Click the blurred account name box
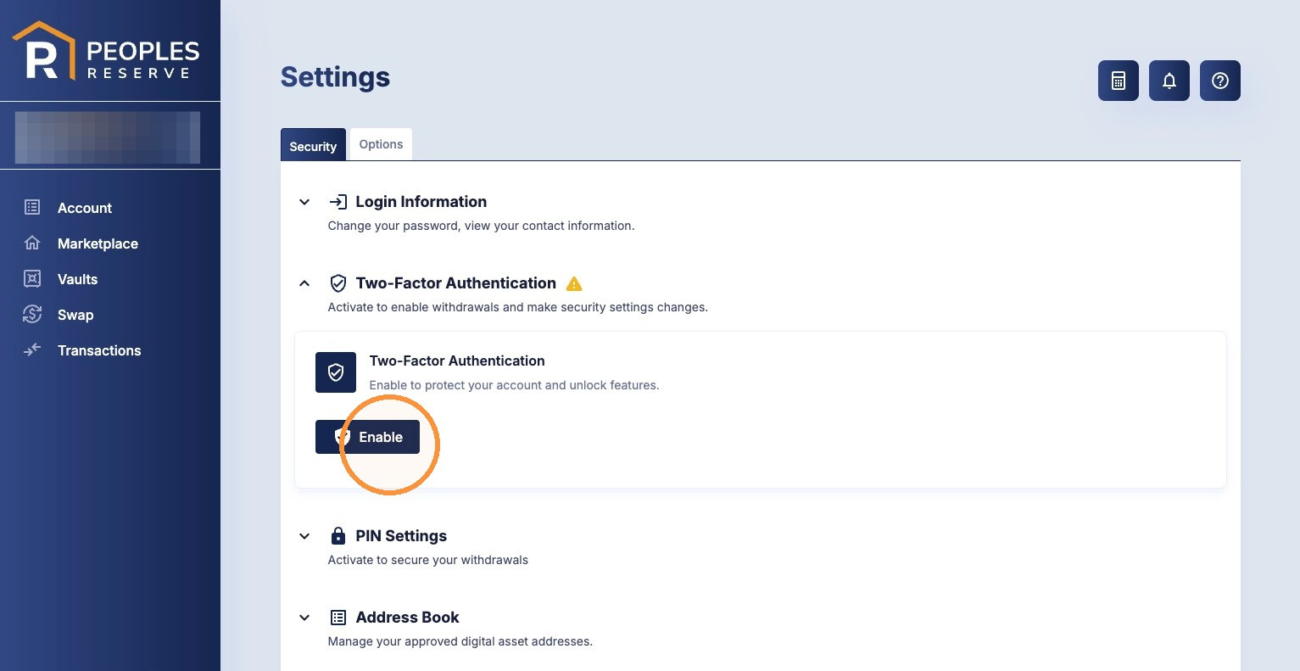The image size is (1300, 671). point(108,137)
